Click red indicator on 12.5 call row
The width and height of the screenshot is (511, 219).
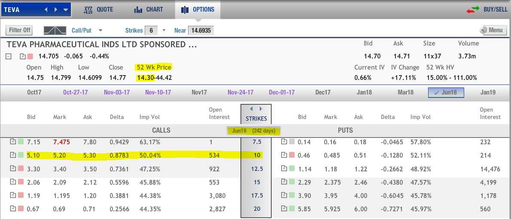(21, 168)
